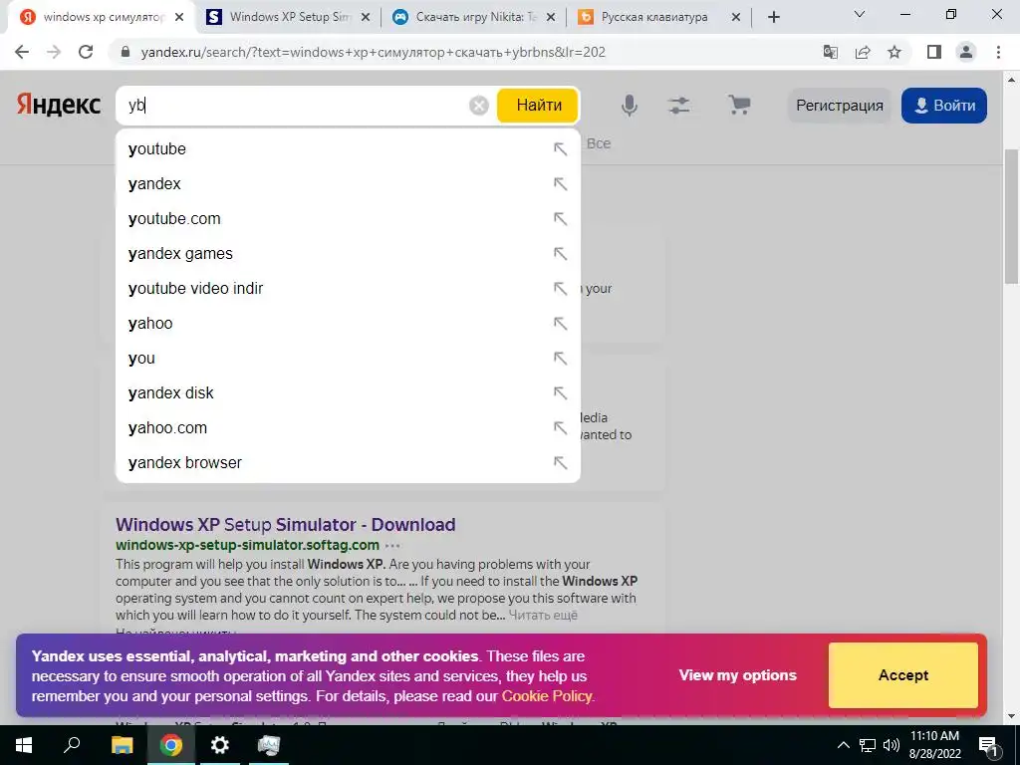The image size is (1020, 765).
Task: Click the blue Войти login button
Action: (944, 106)
